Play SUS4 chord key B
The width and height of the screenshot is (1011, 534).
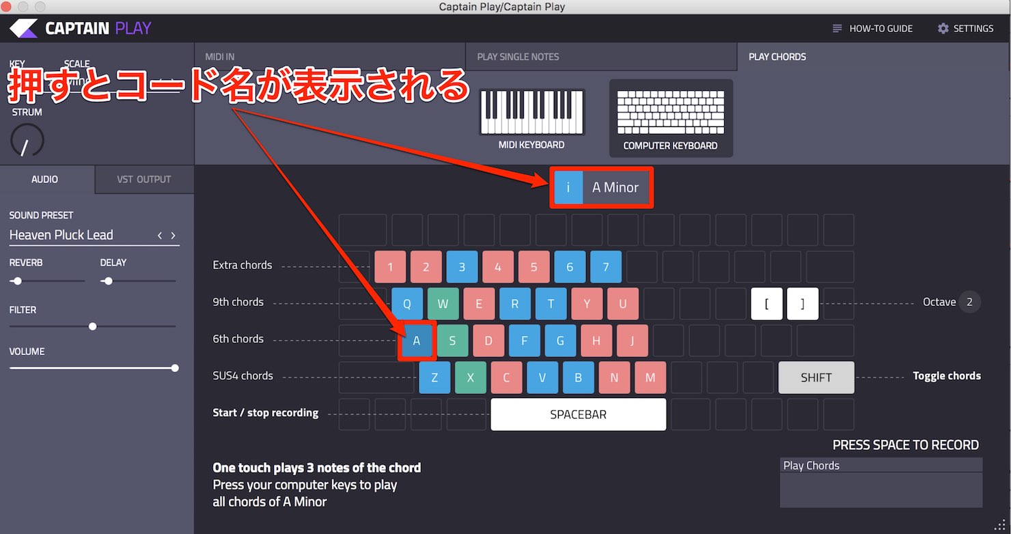pos(579,378)
